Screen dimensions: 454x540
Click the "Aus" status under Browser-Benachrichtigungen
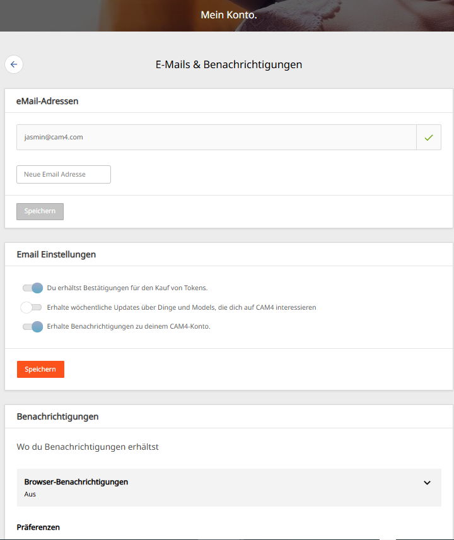point(30,494)
